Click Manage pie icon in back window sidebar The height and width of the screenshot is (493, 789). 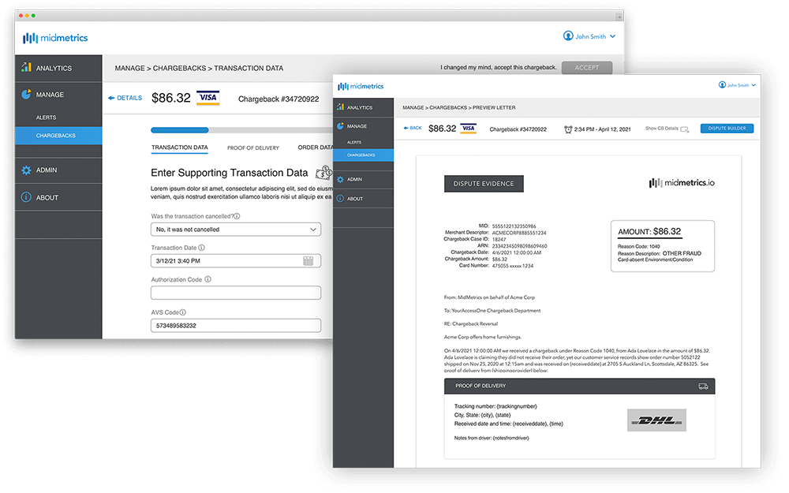point(26,94)
